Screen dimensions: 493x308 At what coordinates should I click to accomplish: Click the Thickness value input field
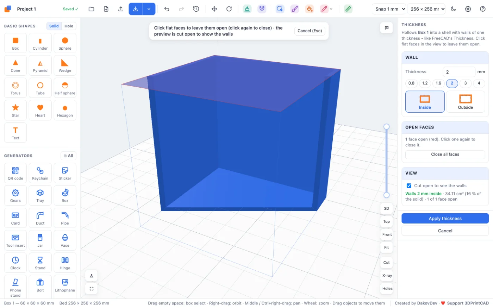click(459, 72)
